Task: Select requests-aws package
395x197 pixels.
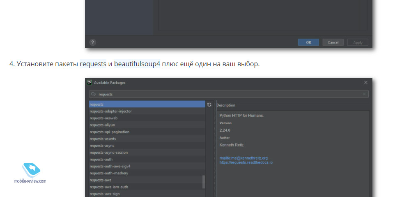Action: (147, 180)
